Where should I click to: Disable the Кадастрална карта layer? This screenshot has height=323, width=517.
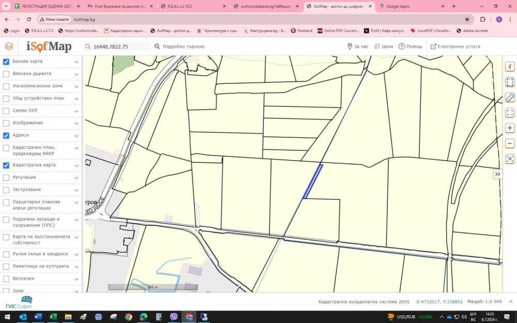(6, 165)
